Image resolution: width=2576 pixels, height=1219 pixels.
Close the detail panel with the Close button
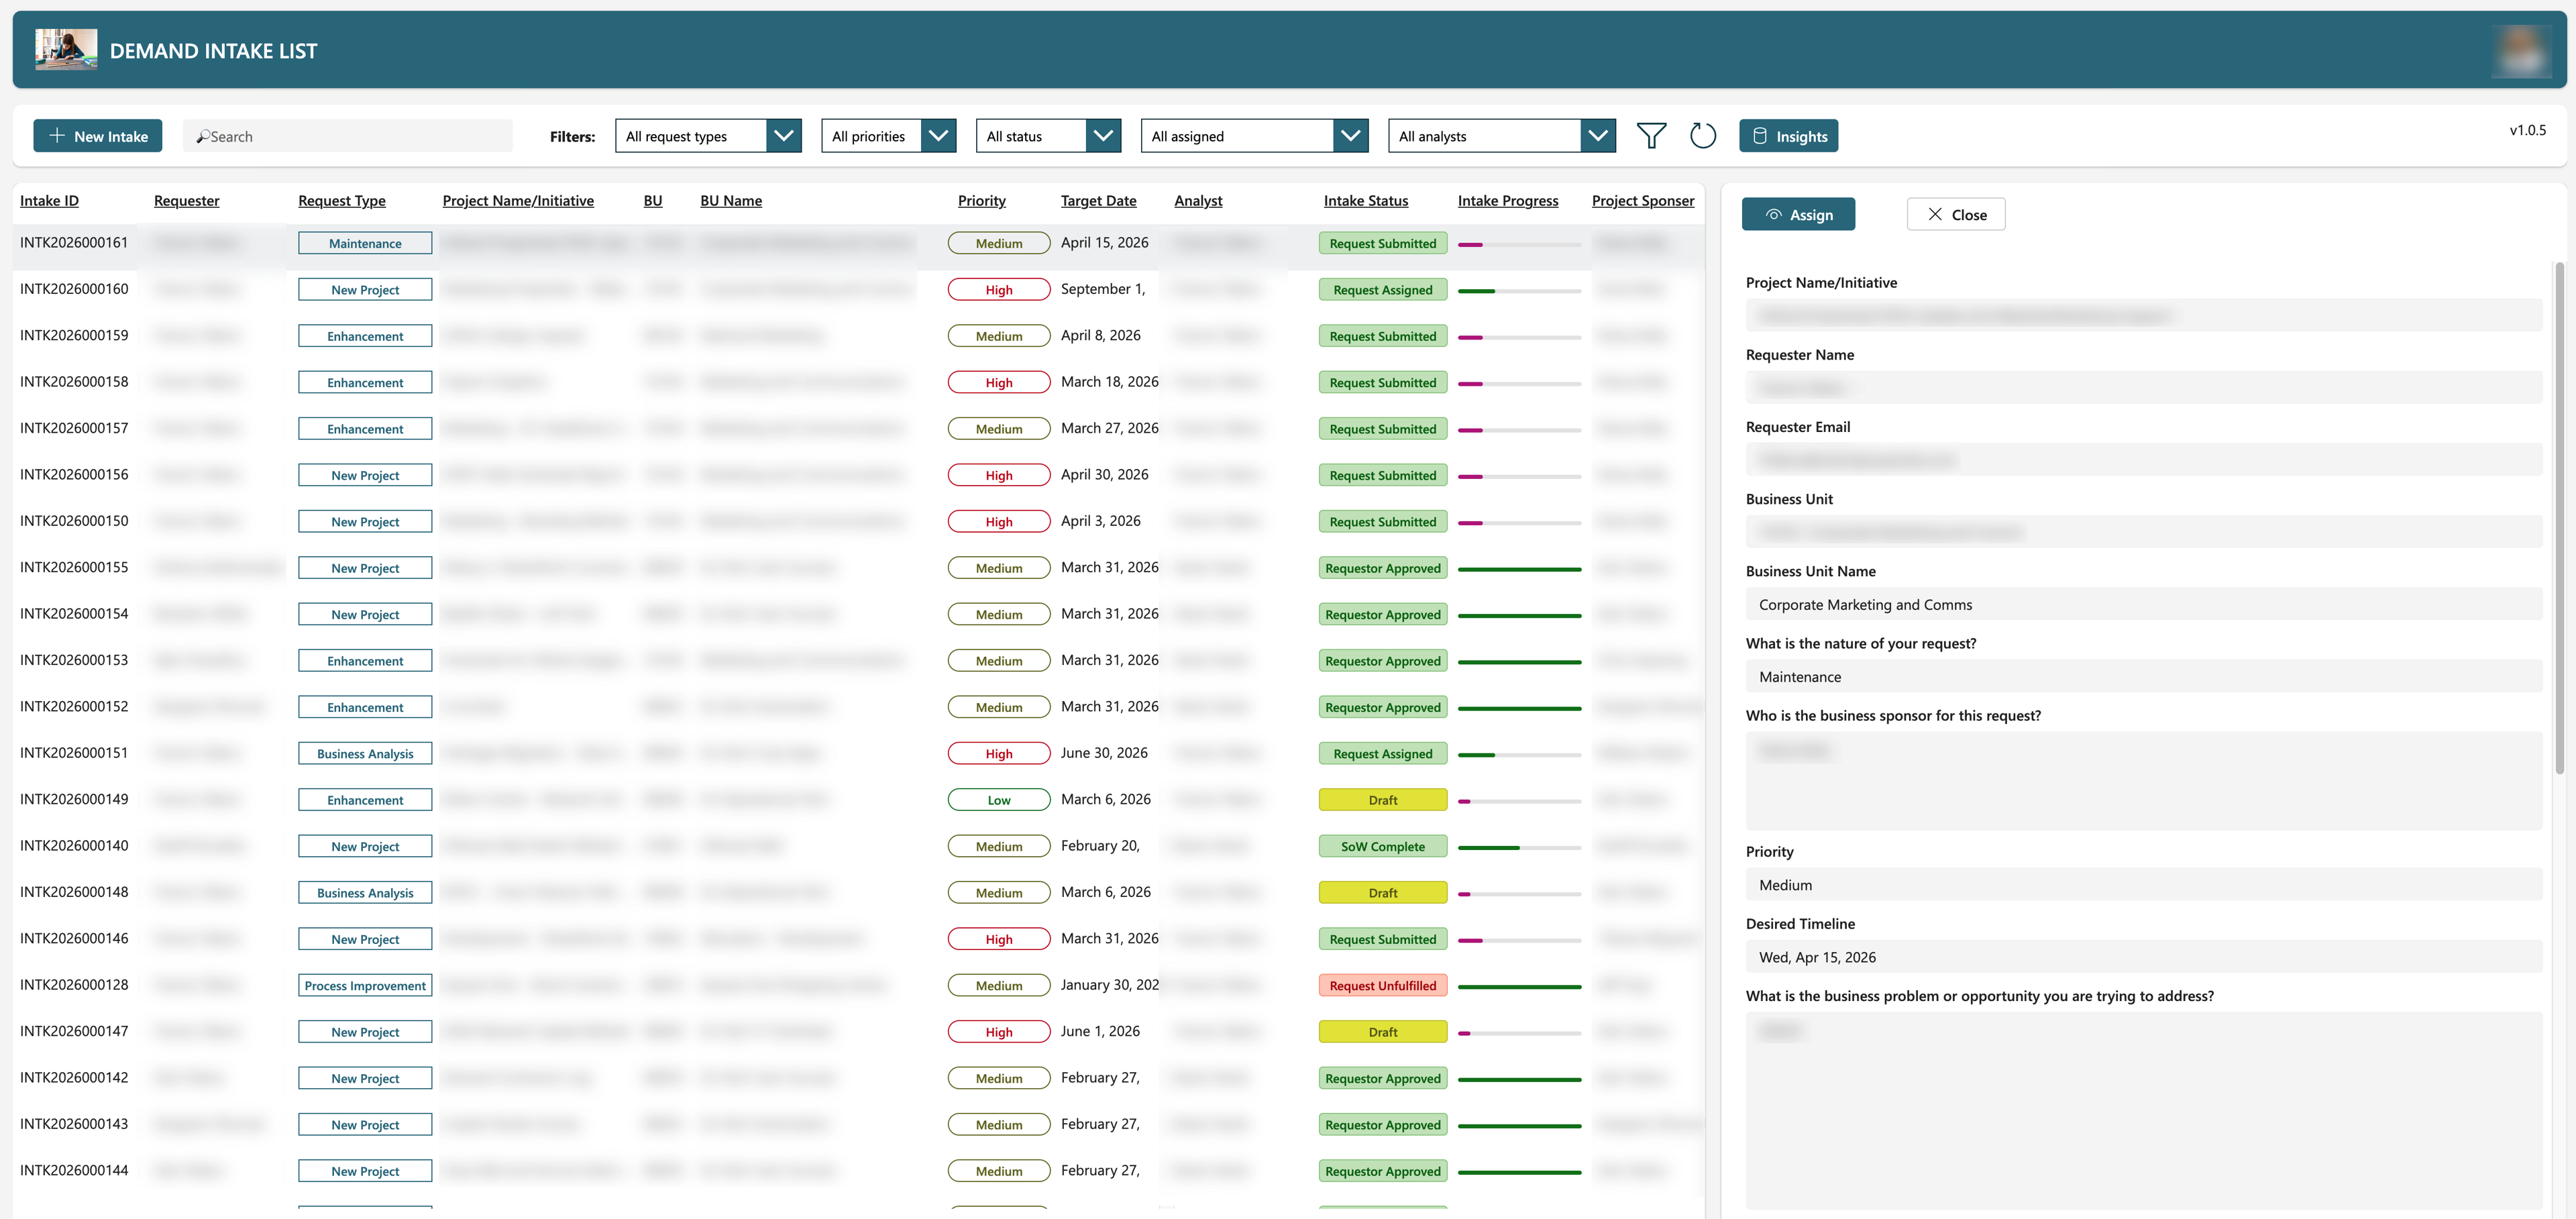pos(1955,214)
